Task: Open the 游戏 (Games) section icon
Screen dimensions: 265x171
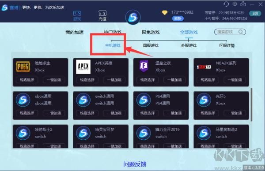Action: click(77, 16)
